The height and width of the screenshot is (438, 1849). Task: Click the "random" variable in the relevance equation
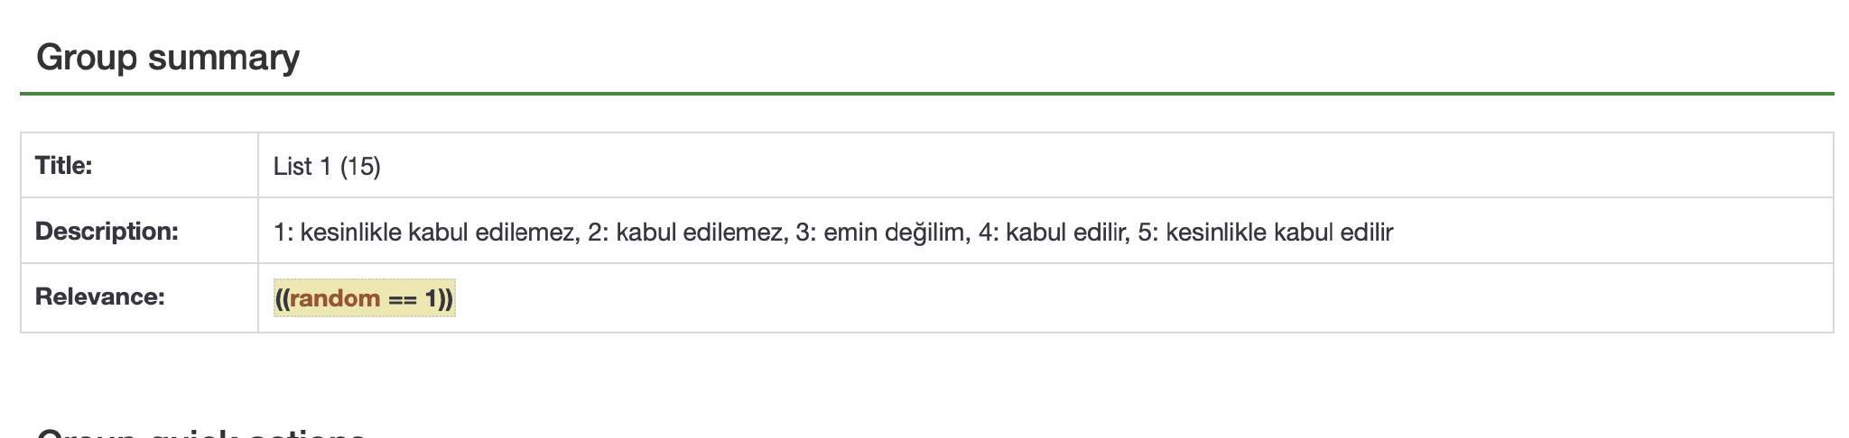coord(335,298)
